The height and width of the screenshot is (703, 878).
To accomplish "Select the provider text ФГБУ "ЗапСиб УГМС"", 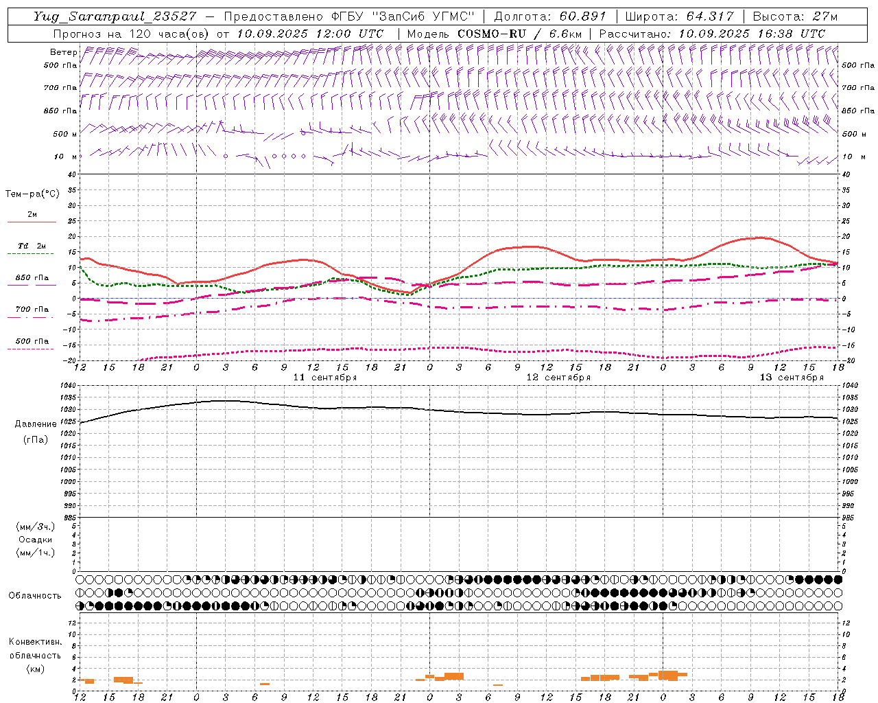I will (404, 16).
